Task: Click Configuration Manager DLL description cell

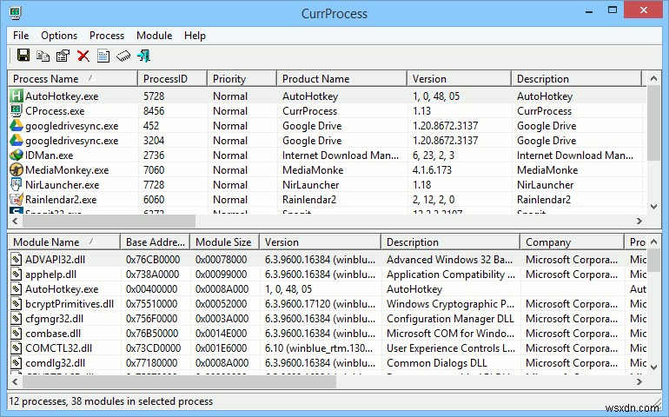Action: [450, 319]
